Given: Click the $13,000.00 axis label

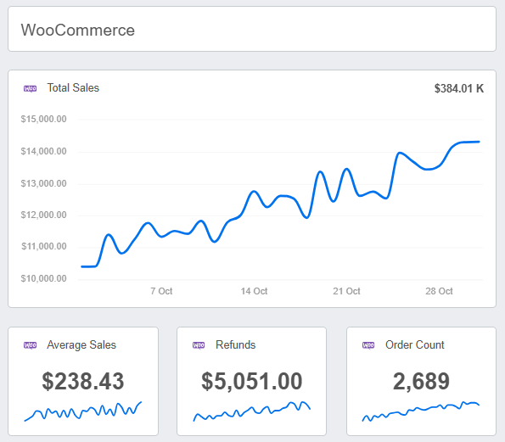Looking at the screenshot, I should click(43, 183).
